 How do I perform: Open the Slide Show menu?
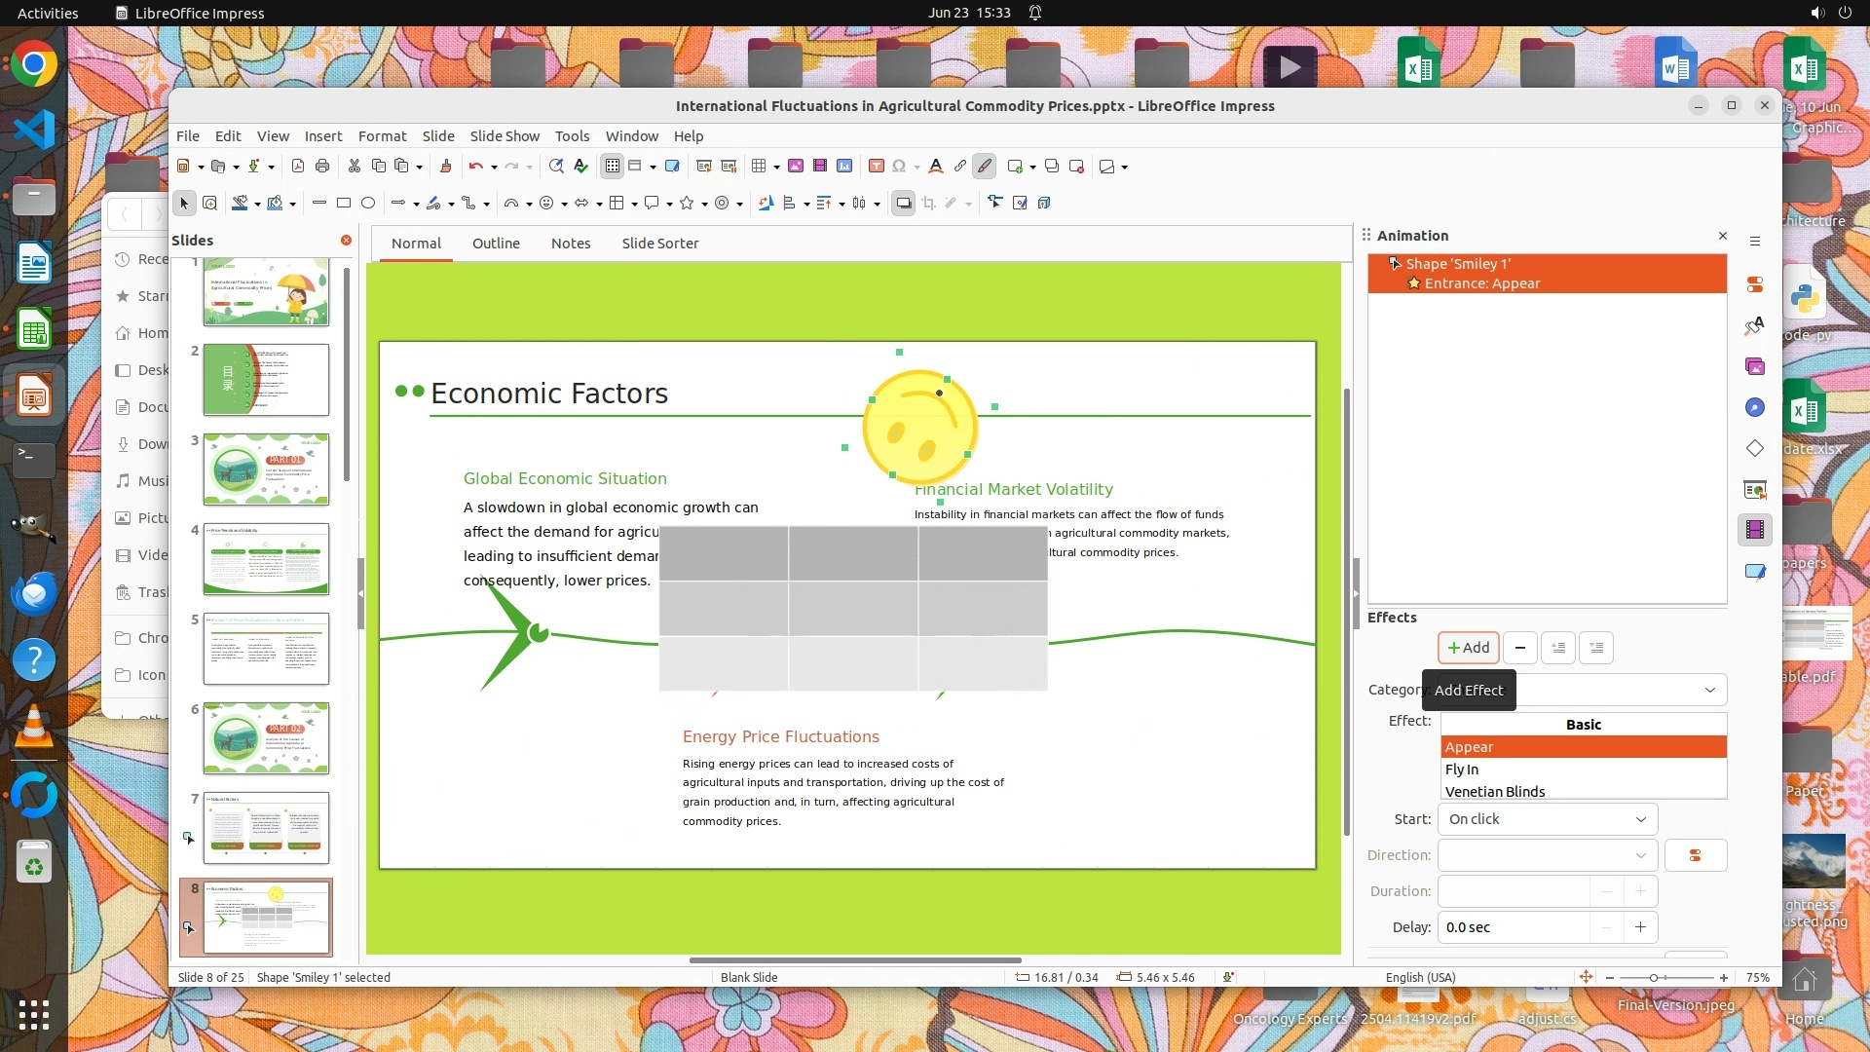(x=504, y=136)
